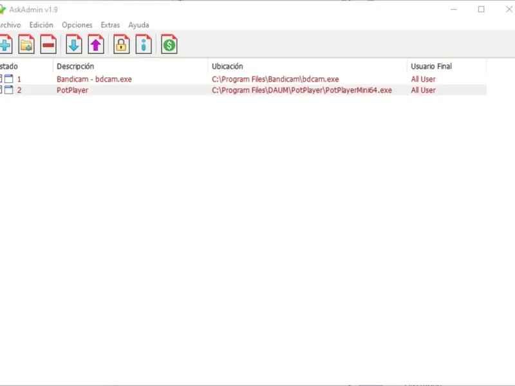
Task: Minimize the AskAdmin window
Action: (x=454, y=9)
